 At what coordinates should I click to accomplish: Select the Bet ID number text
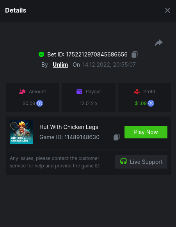click(97, 54)
